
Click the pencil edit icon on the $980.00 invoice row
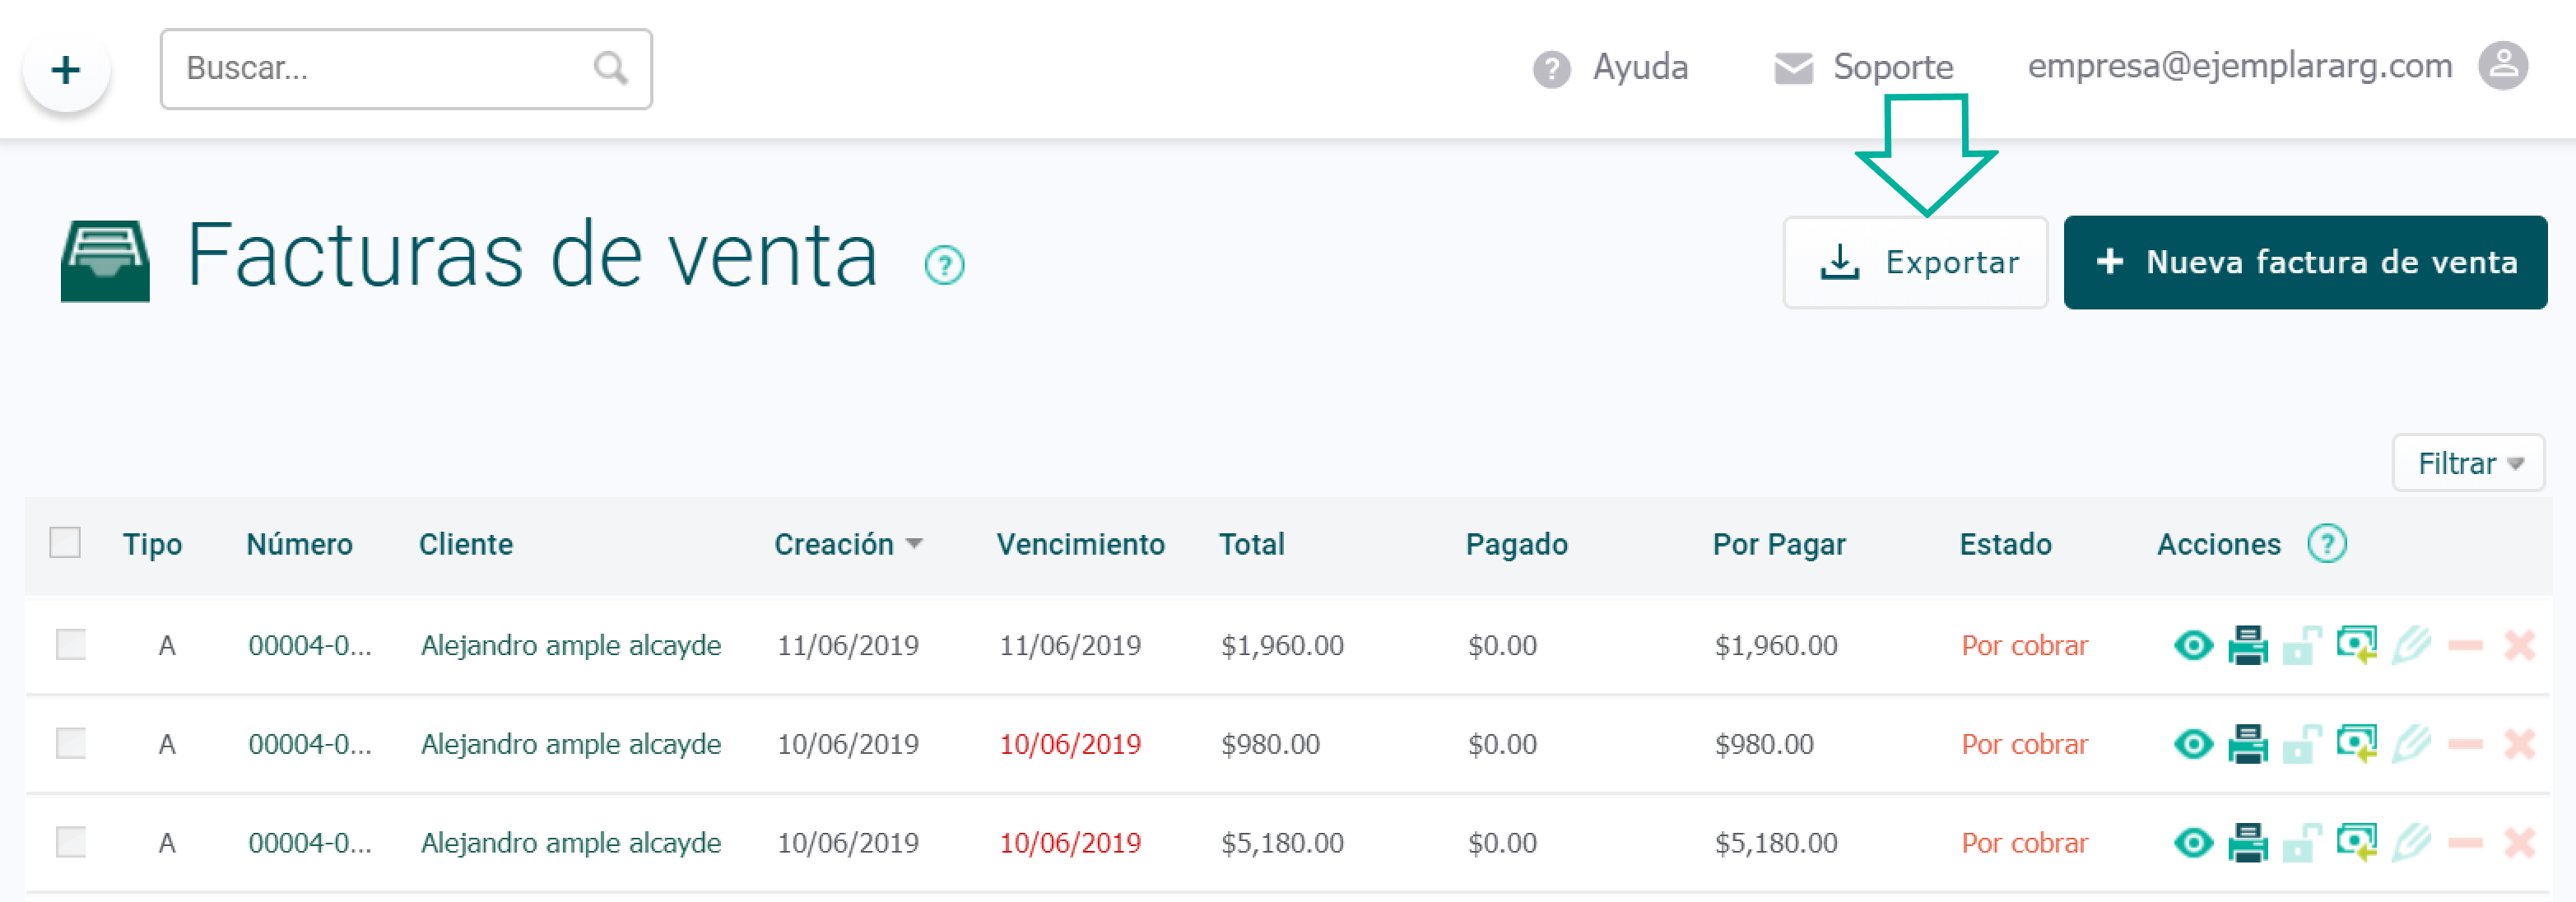click(2411, 744)
